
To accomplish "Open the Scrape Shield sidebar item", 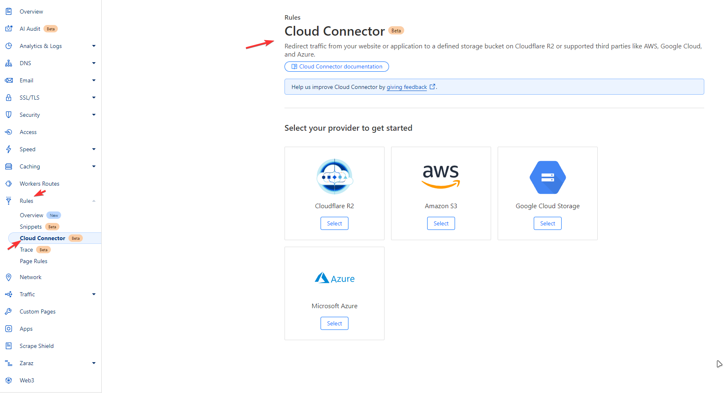I will pos(36,346).
